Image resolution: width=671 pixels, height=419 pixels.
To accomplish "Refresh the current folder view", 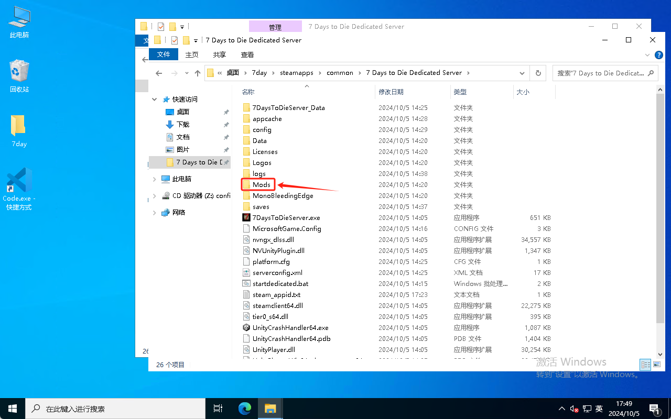I will click(x=538, y=73).
